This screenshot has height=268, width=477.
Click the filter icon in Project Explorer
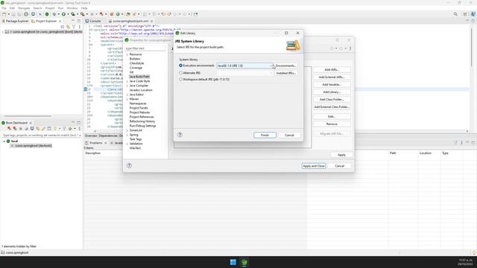(74, 27)
